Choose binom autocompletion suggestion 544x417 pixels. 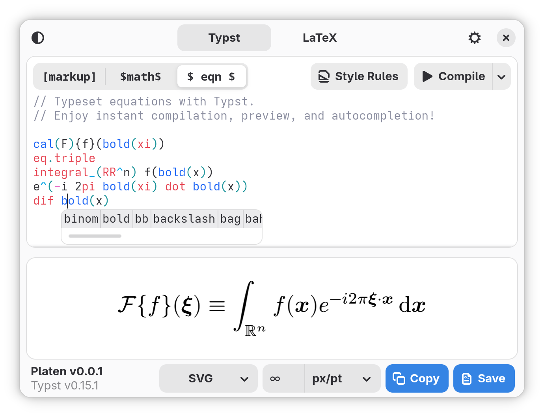click(81, 219)
